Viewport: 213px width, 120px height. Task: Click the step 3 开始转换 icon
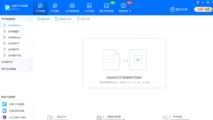[x=165, y=118]
